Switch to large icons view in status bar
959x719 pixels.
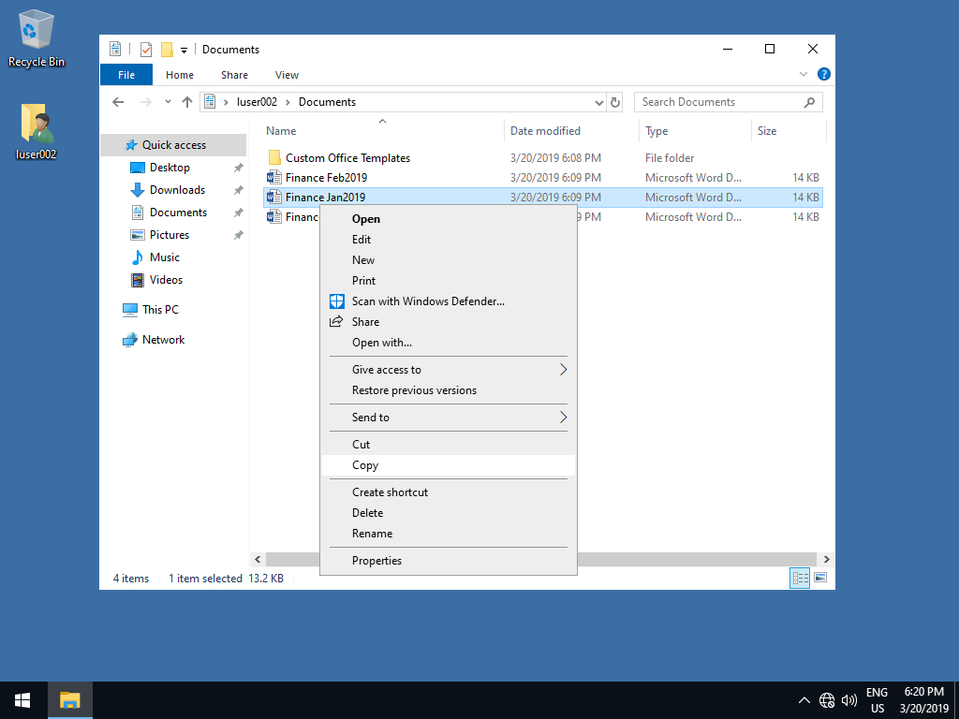pos(820,579)
